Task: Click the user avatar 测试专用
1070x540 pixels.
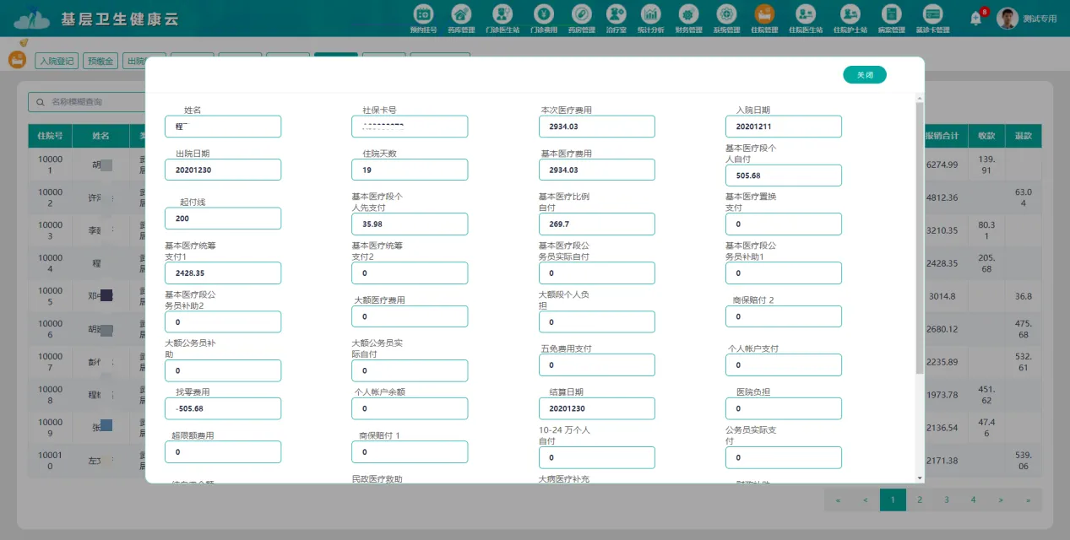Action: tap(1007, 19)
